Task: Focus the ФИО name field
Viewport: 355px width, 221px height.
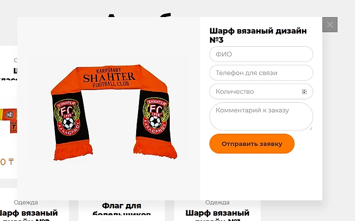Action: pos(261,54)
